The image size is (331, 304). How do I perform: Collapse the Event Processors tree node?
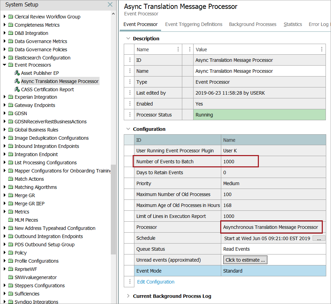pyautogui.click(x=4, y=65)
